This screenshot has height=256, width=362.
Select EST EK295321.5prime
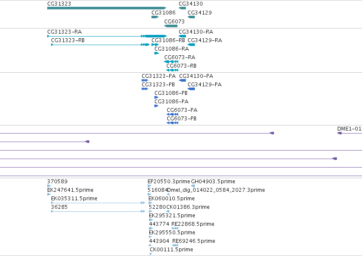(x=151, y=220)
